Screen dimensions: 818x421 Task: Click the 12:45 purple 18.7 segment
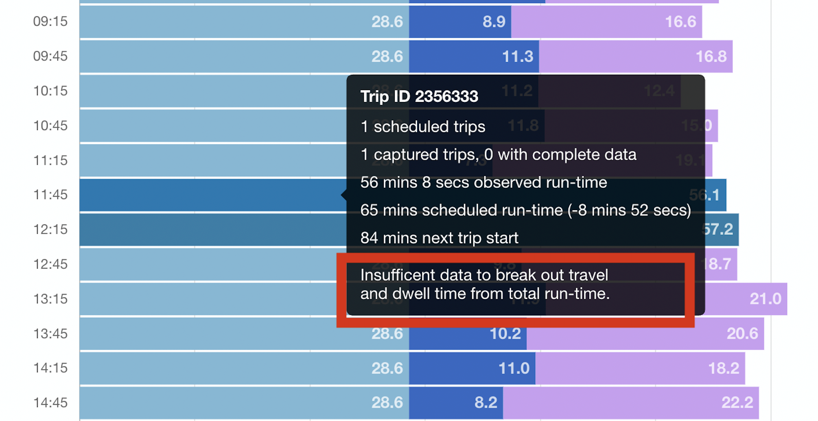720,265
